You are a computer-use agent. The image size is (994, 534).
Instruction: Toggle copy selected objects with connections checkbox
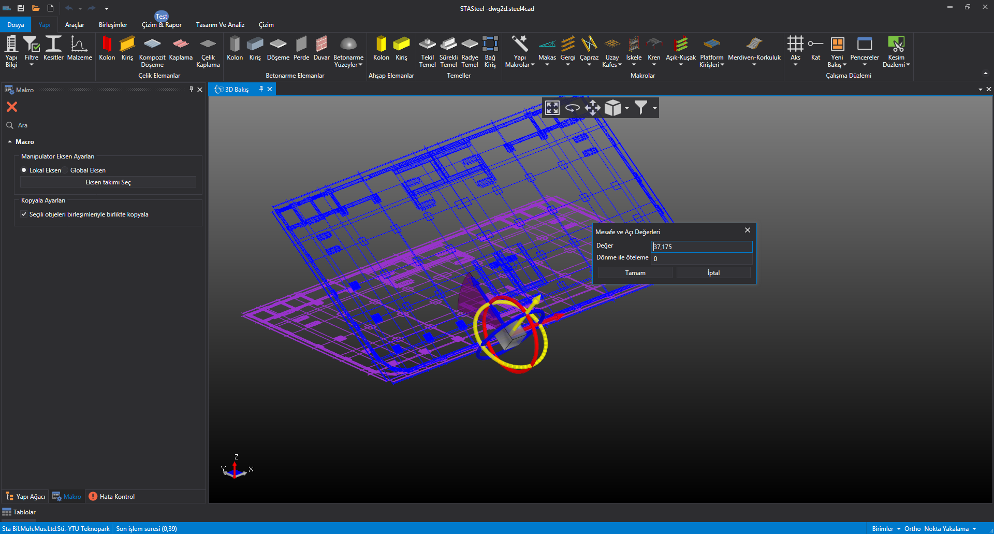click(x=24, y=214)
